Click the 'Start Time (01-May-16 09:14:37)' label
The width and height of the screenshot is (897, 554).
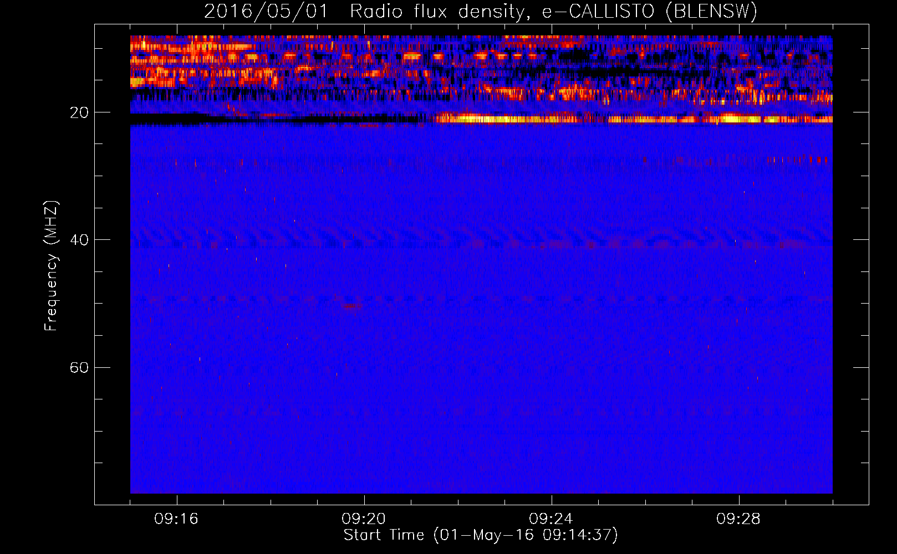(481, 535)
